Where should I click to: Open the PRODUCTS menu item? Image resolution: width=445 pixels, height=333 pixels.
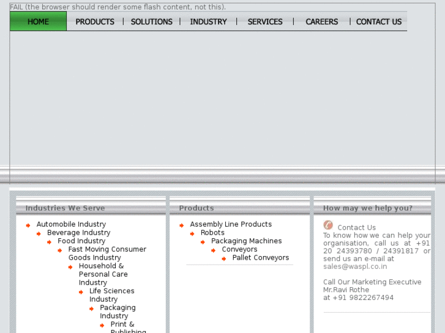coord(95,22)
